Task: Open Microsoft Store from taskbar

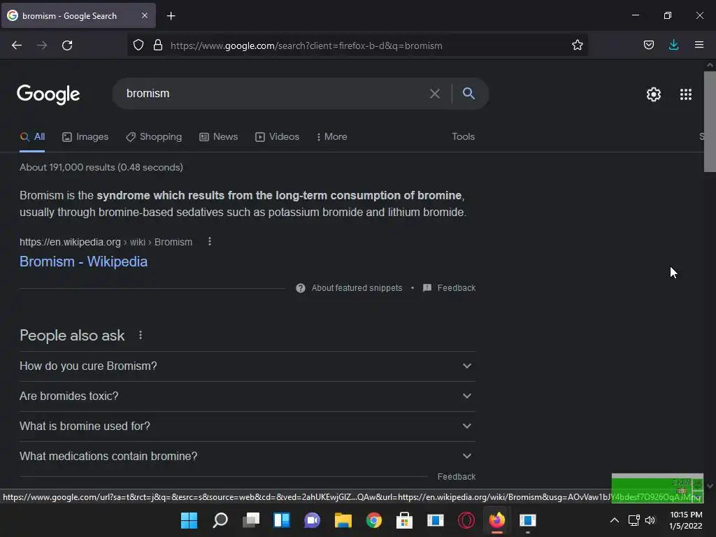Action: click(x=405, y=520)
